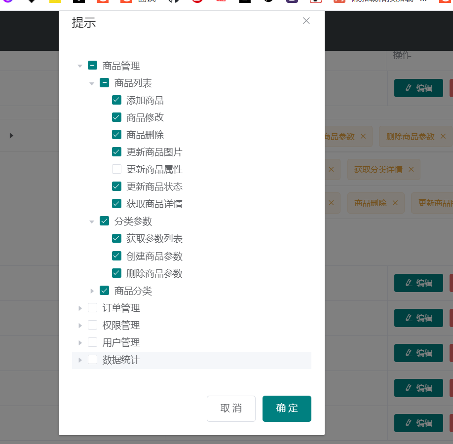Uncheck the 获取参数列表 checkbox

point(117,238)
